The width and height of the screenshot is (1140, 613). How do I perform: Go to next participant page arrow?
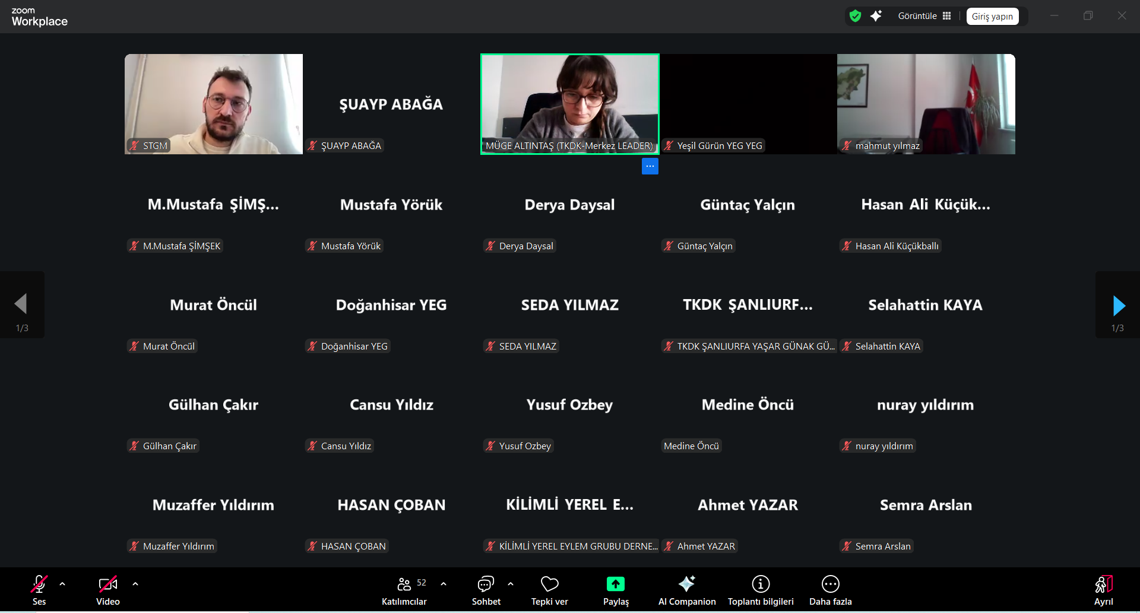tap(1118, 306)
